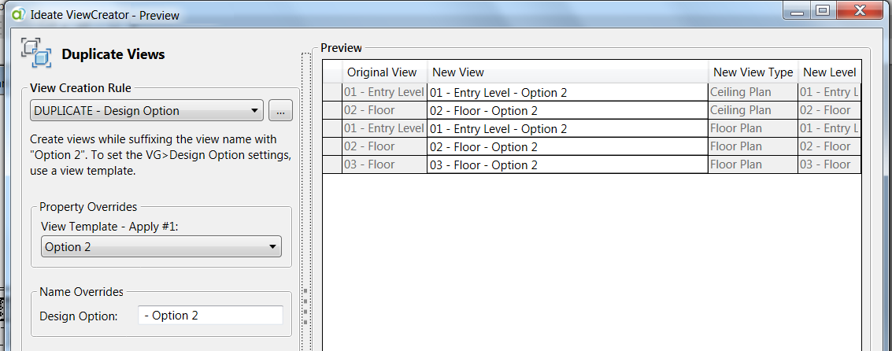Click Floor Plan type in 03 - Floor row
Viewport: 892px width, 351px height.
pos(753,165)
